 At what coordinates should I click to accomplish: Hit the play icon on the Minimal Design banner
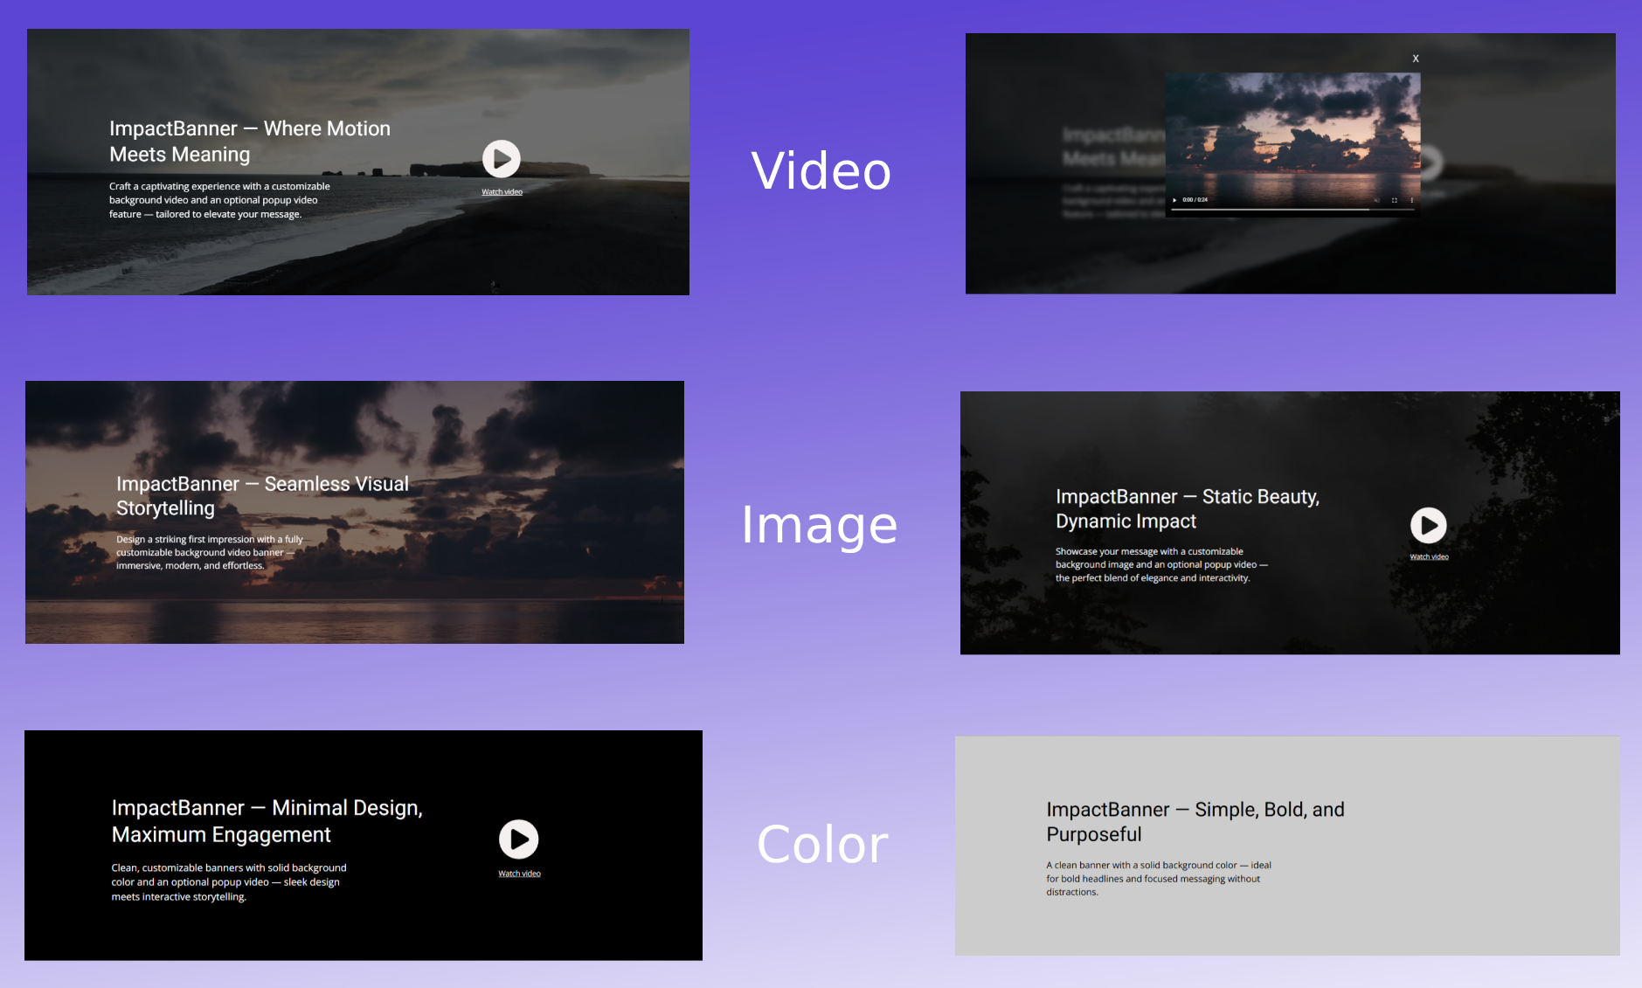pyautogui.click(x=518, y=839)
